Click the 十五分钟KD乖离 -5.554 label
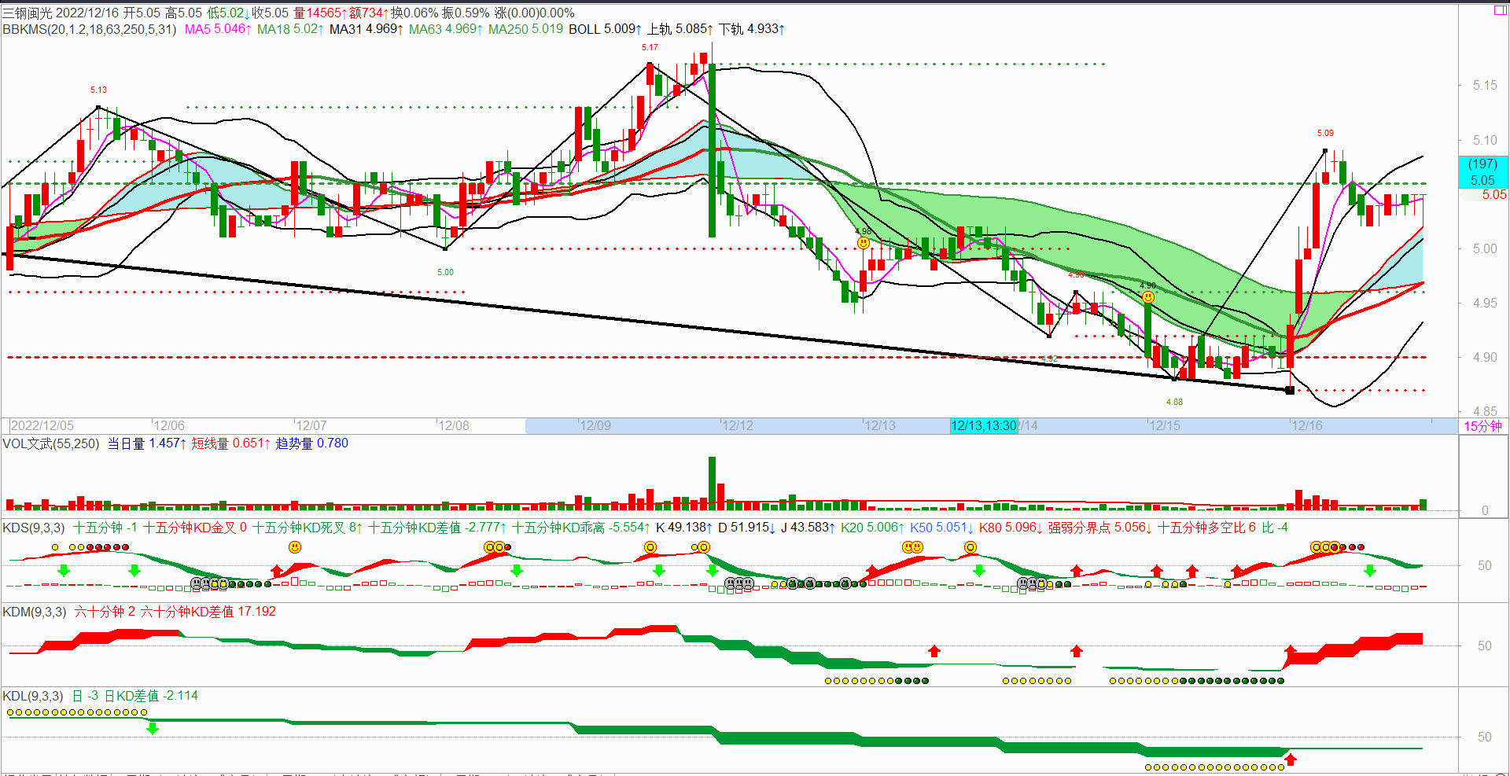This screenshot has width=1510, height=776. [580, 528]
